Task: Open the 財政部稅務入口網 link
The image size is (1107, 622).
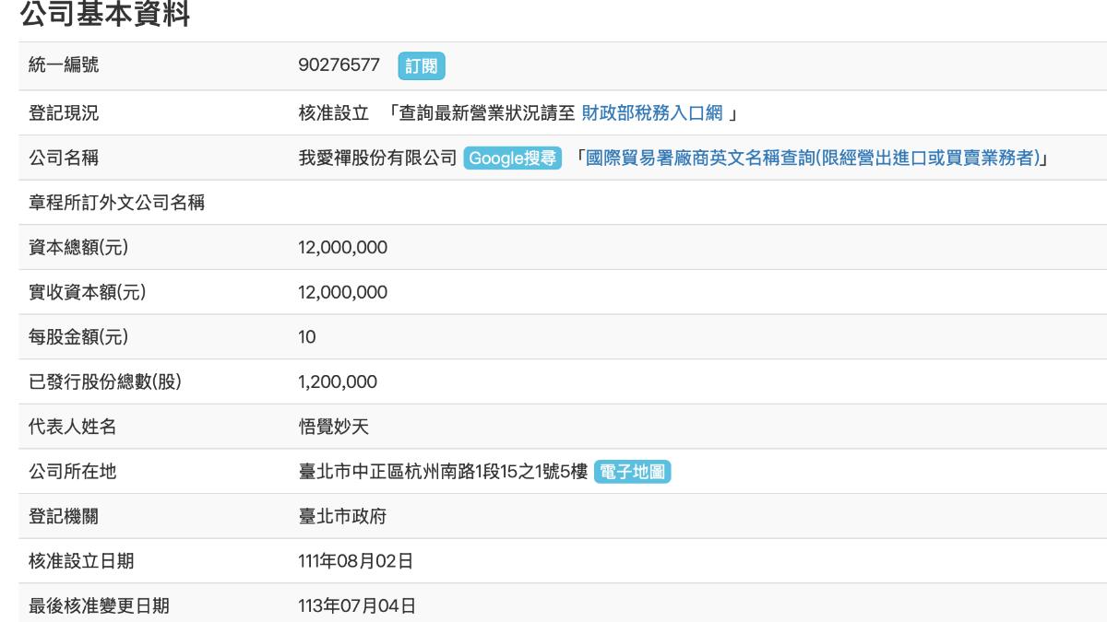Action: [x=652, y=113]
